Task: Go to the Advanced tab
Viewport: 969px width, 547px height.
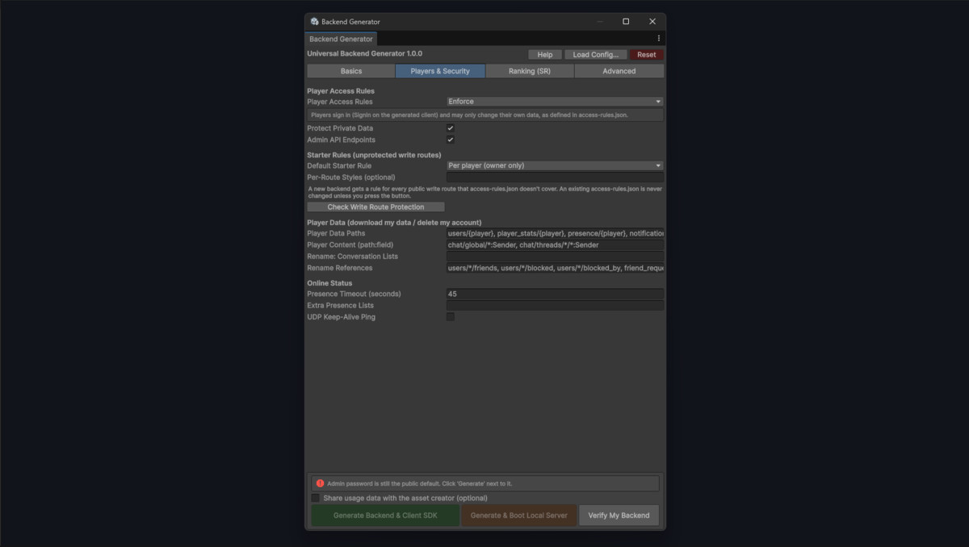Action: 619,71
